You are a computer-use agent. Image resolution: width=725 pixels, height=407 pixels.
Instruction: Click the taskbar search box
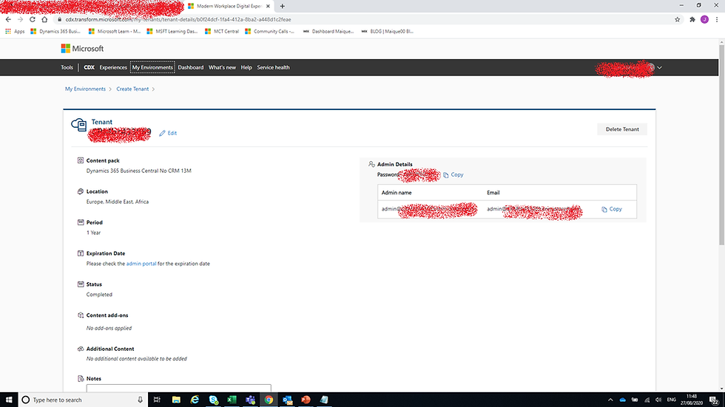(x=83, y=400)
